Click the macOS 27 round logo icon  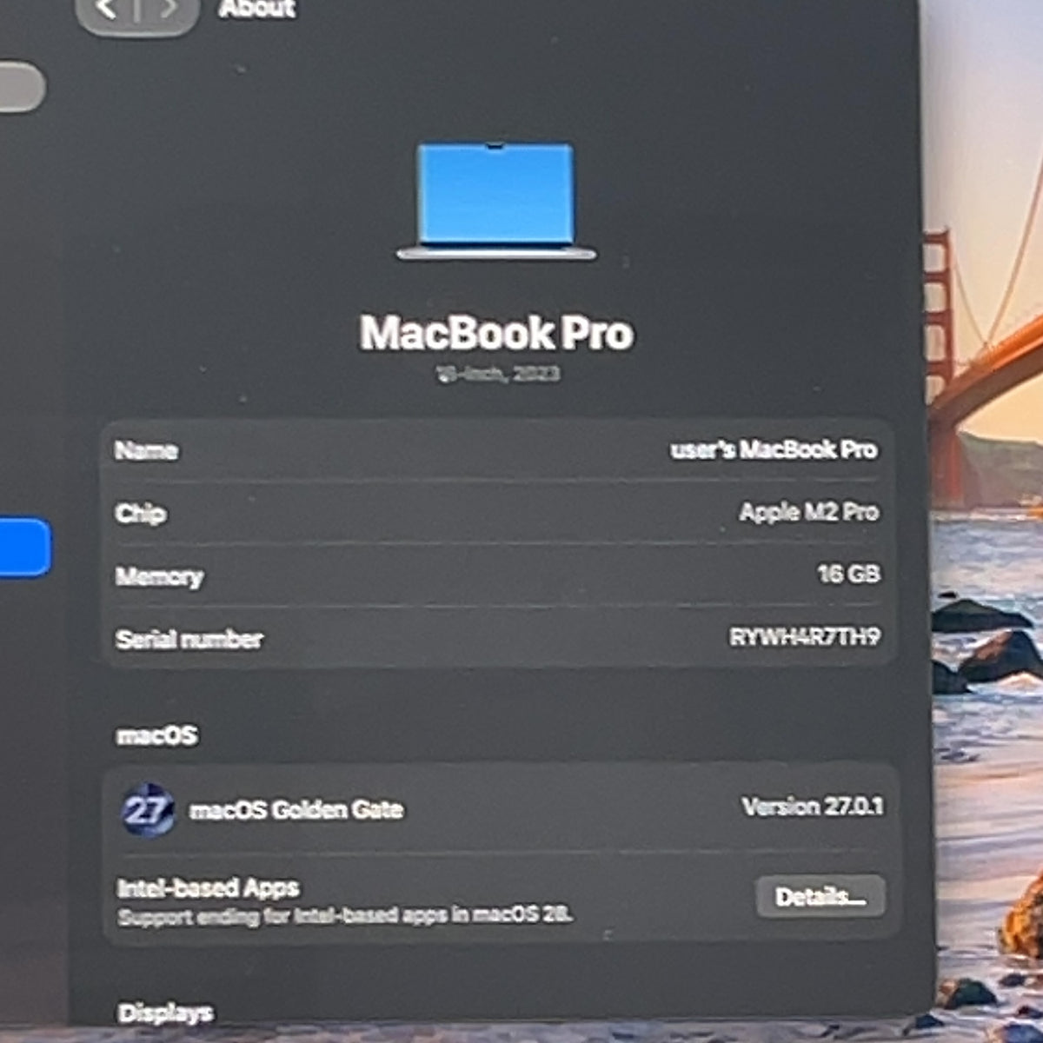point(147,810)
